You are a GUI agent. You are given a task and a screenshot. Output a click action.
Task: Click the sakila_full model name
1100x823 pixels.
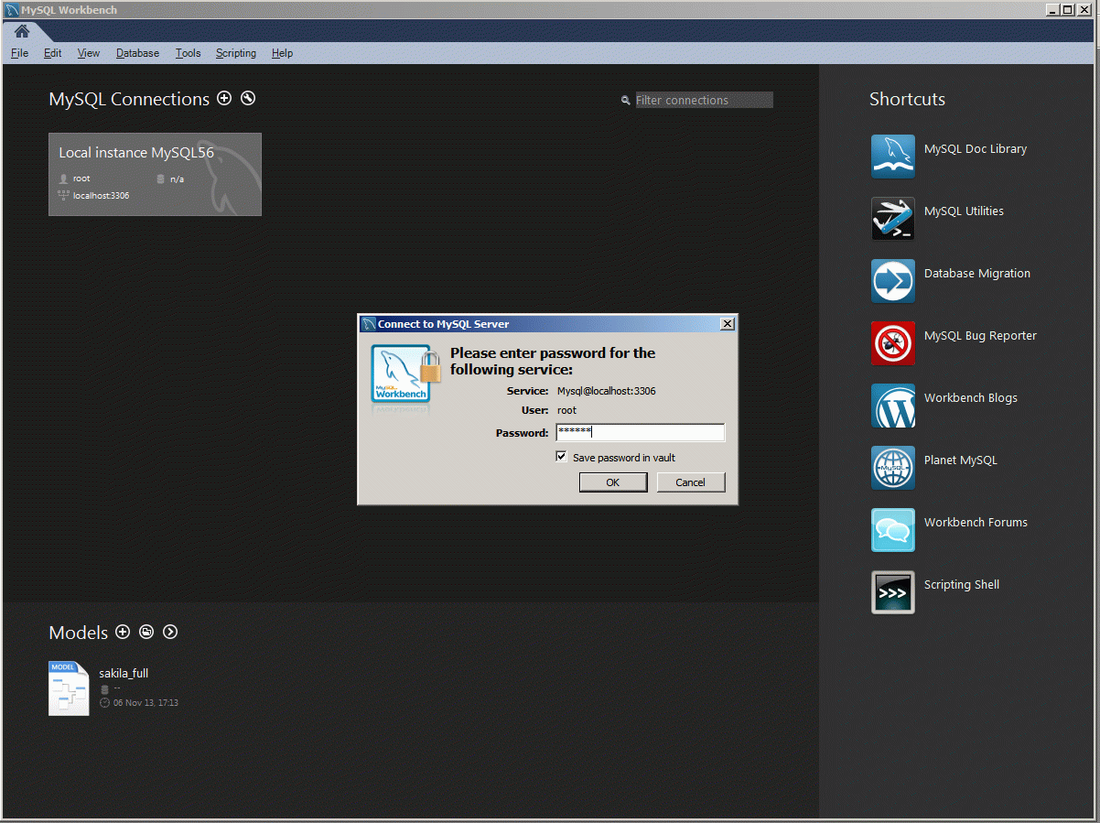124,673
